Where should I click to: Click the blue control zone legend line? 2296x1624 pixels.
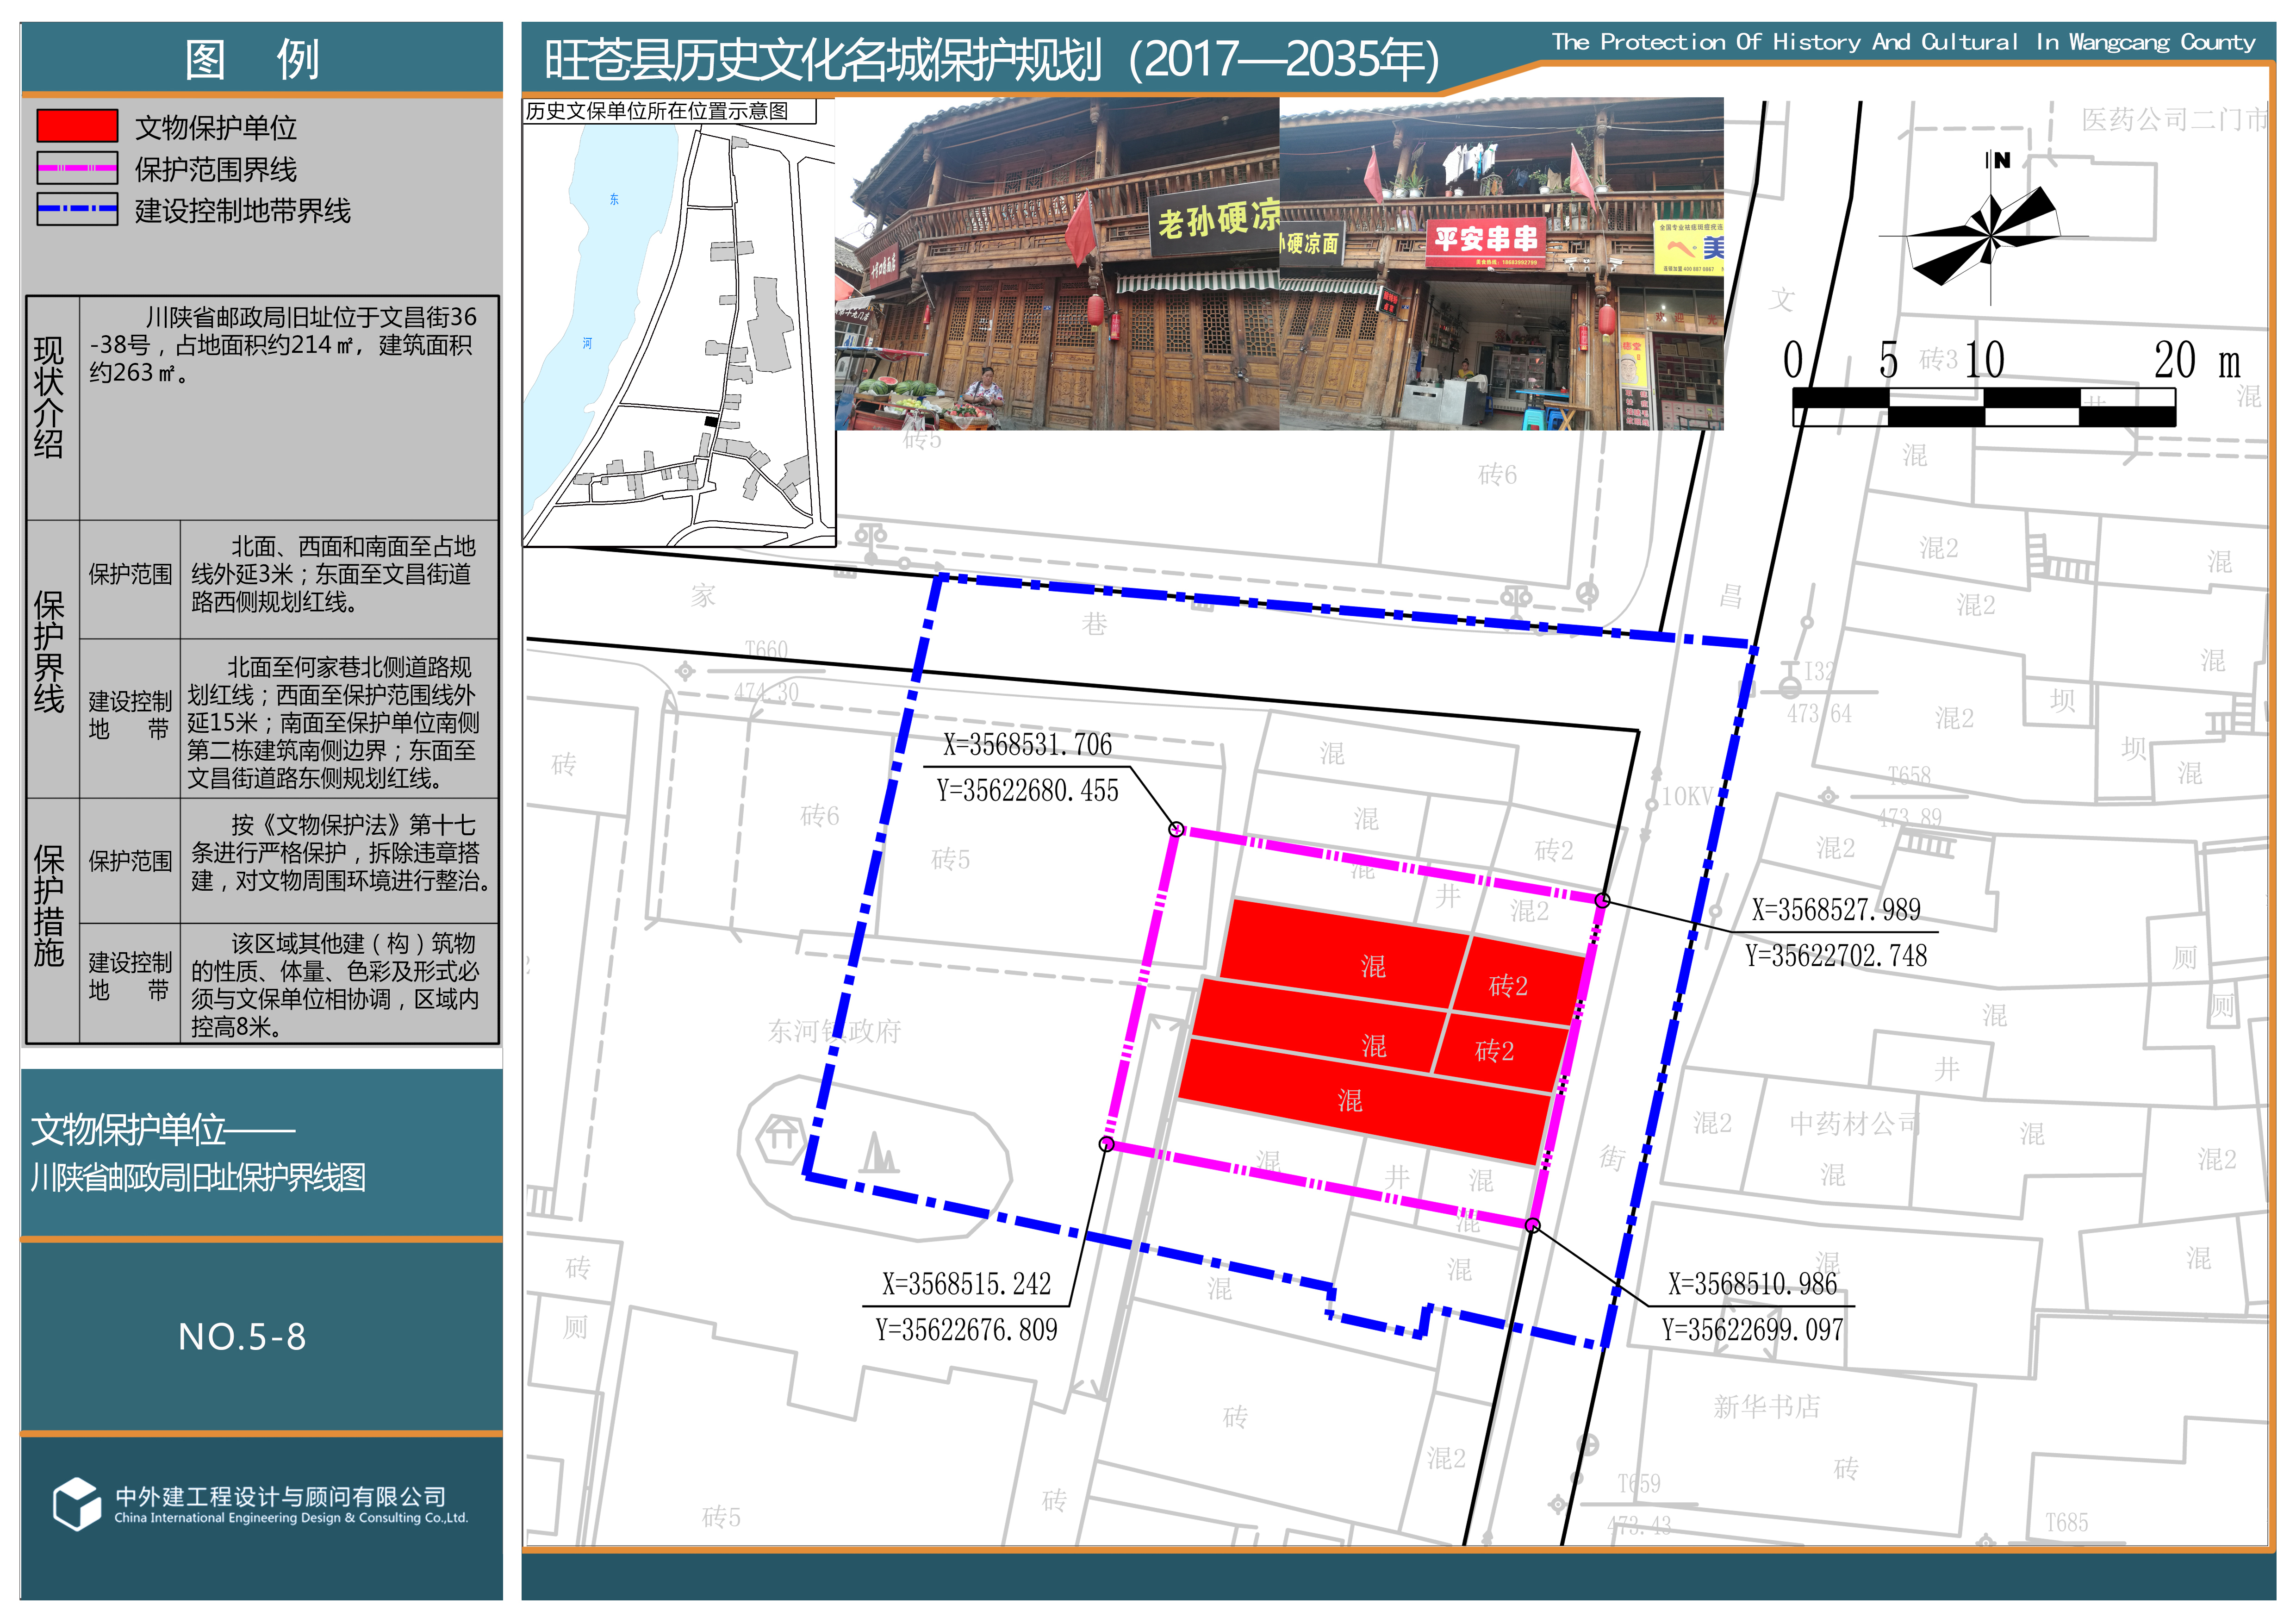77,209
